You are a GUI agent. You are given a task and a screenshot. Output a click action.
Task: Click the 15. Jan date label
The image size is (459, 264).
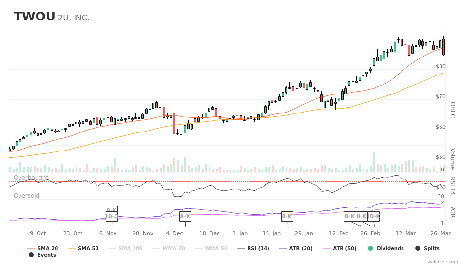[x=271, y=234]
